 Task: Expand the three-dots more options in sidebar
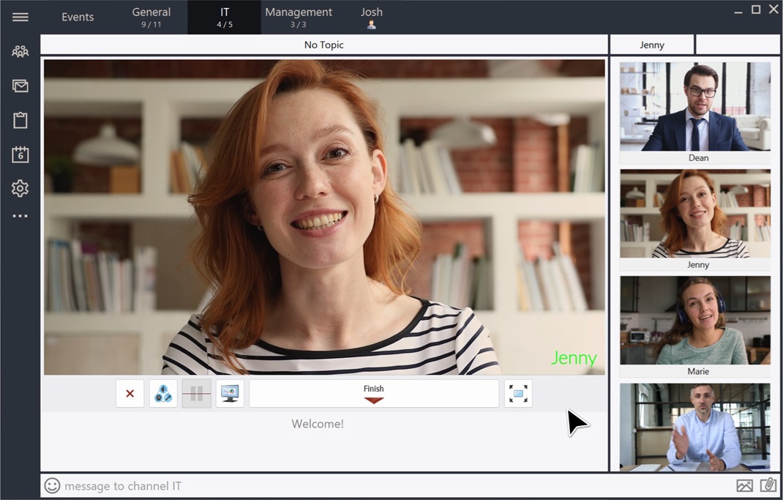(x=20, y=216)
